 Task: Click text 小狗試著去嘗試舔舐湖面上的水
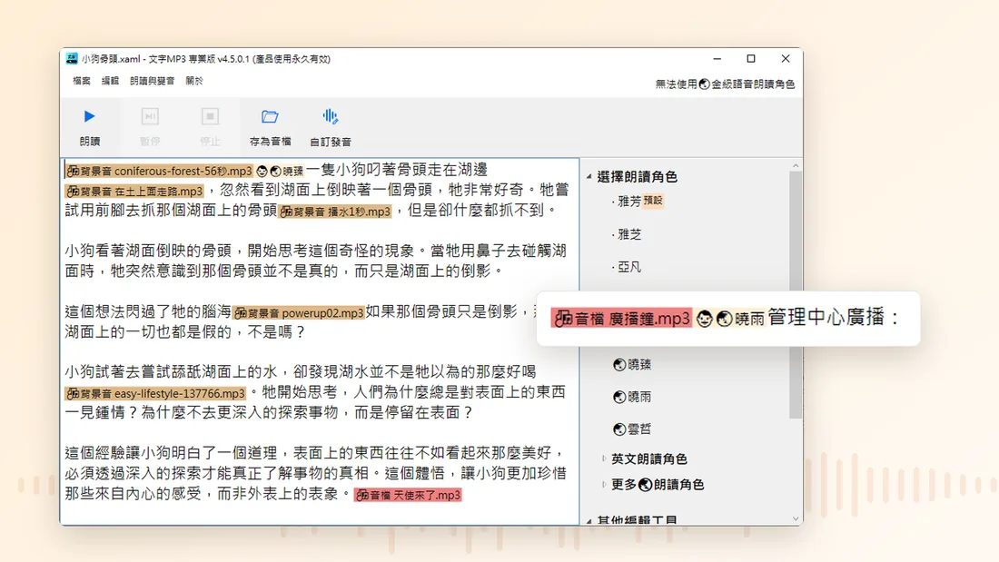[x=171, y=372]
